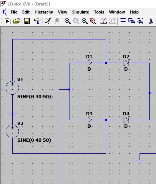Click the New Schematic toolbar icon

tap(8, 21)
